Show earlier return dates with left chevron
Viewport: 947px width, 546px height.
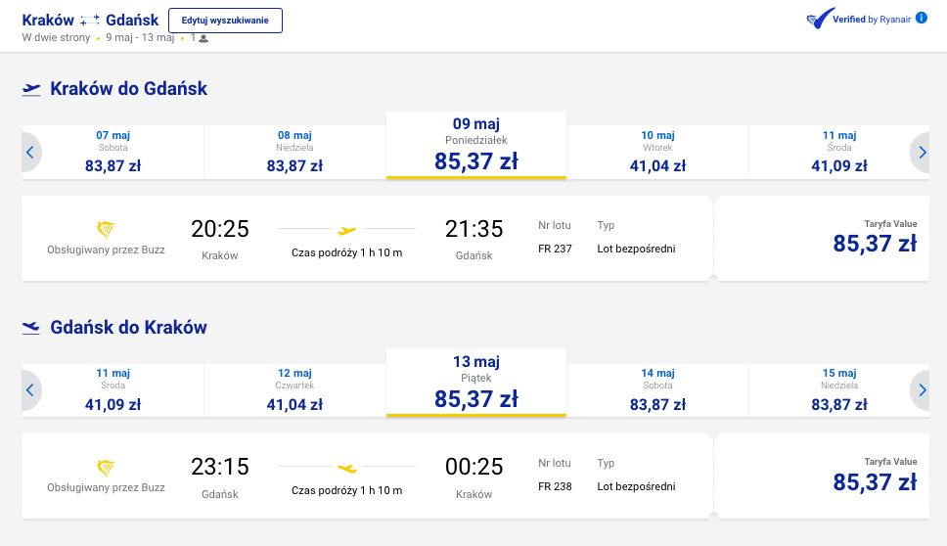pos(30,390)
